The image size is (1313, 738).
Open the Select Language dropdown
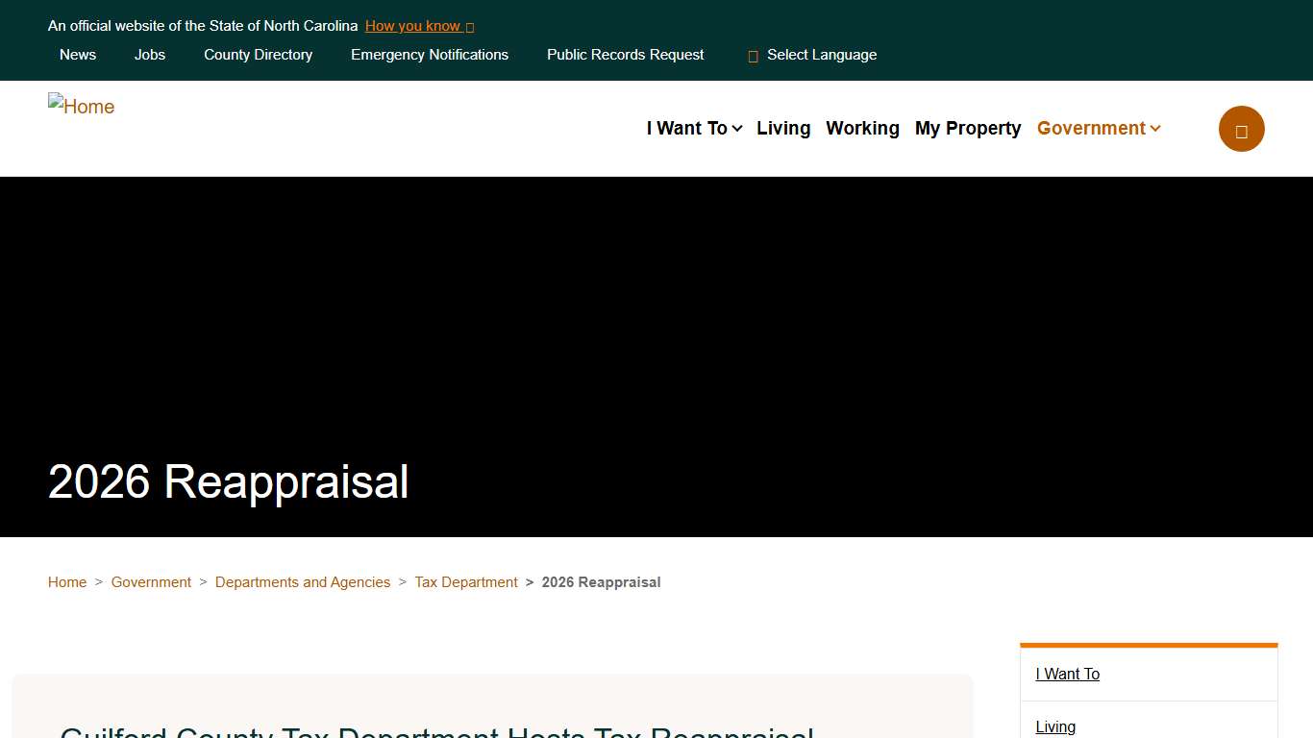[x=821, y=55]
